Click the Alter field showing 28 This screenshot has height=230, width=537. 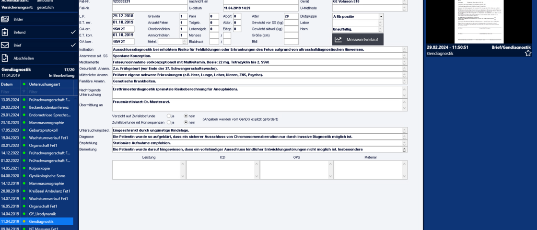291,16
